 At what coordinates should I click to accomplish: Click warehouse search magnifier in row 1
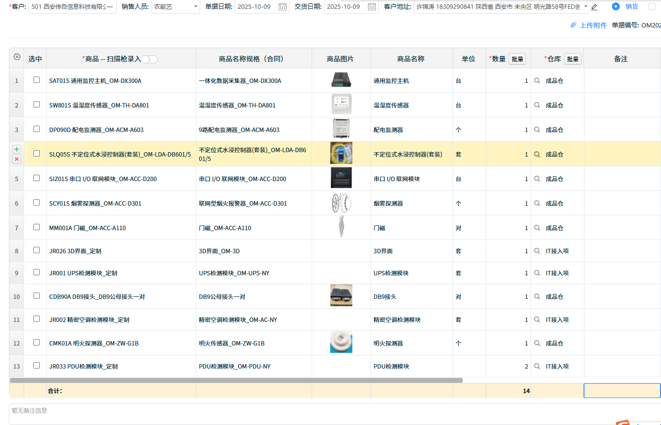click(x=537, y=80)
